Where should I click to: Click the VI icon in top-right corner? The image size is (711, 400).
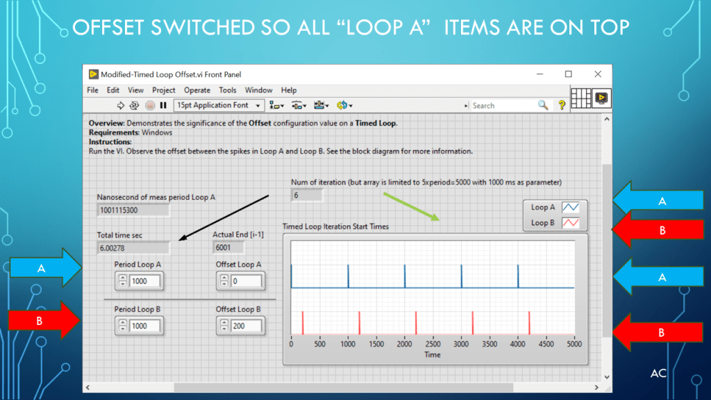(x=601, y=98)
